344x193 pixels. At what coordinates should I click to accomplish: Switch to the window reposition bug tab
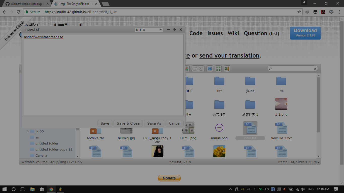tap(27, 4)
